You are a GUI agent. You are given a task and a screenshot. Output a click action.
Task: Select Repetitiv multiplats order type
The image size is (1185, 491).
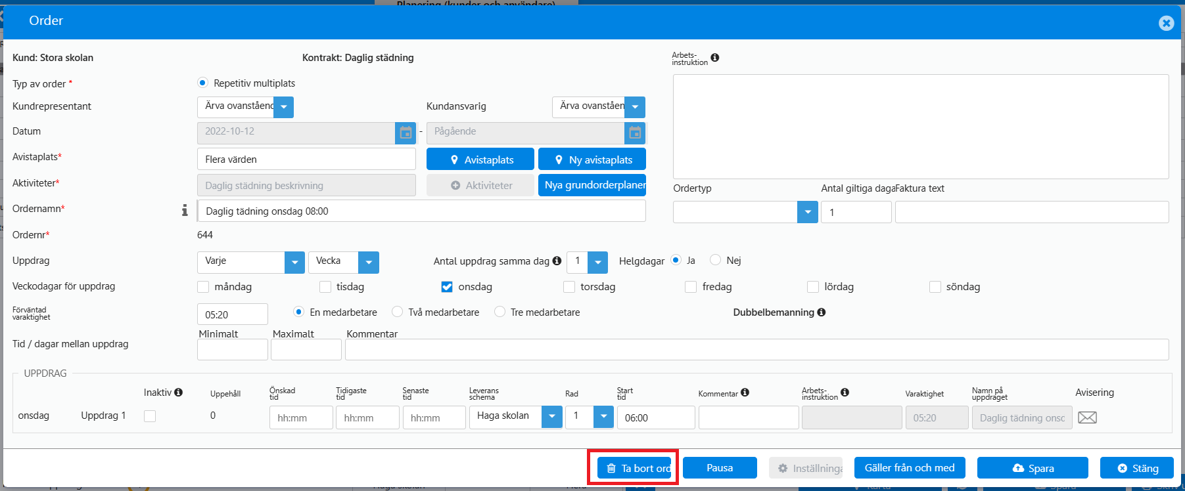(202, 83)
